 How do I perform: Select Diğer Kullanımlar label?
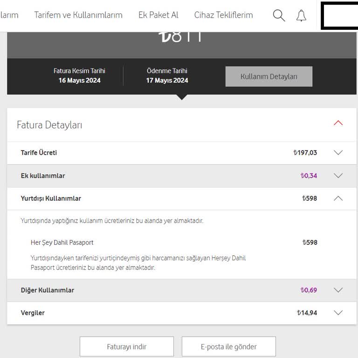[x=48, y=290]
